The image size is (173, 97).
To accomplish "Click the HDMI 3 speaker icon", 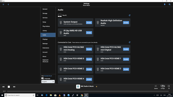I will click(98, 69).
